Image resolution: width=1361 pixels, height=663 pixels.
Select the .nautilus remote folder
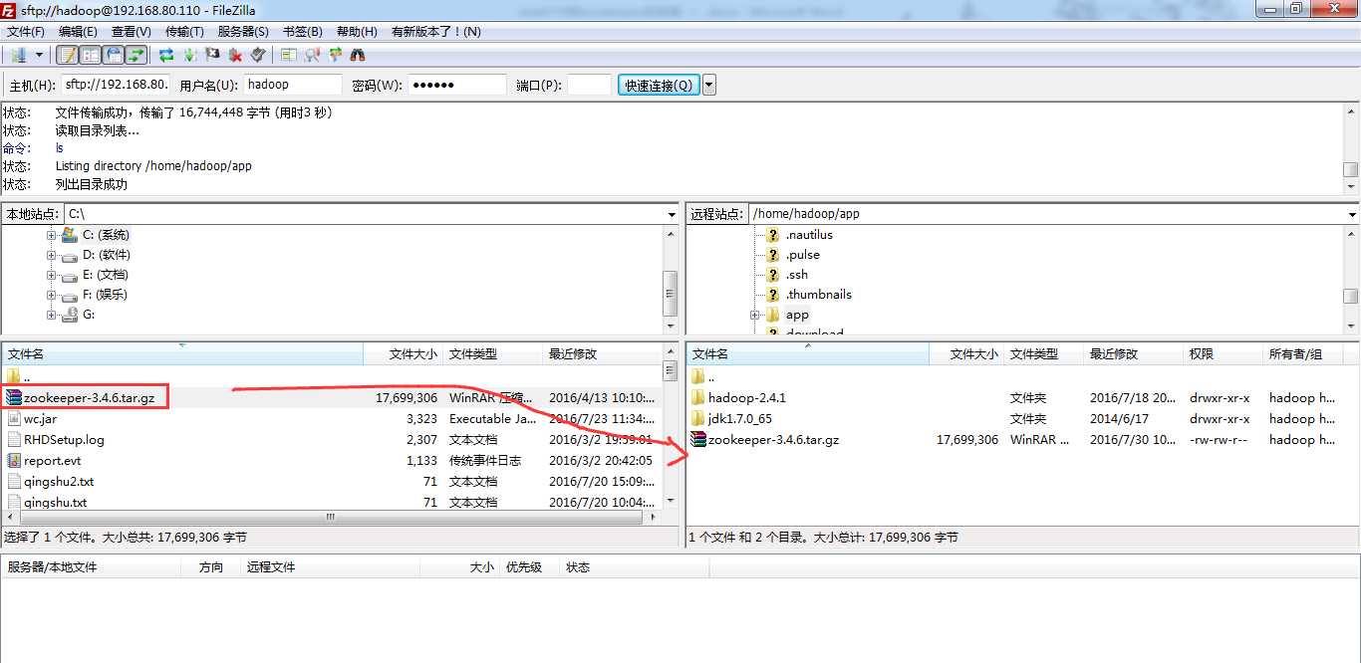pos(808,235)
